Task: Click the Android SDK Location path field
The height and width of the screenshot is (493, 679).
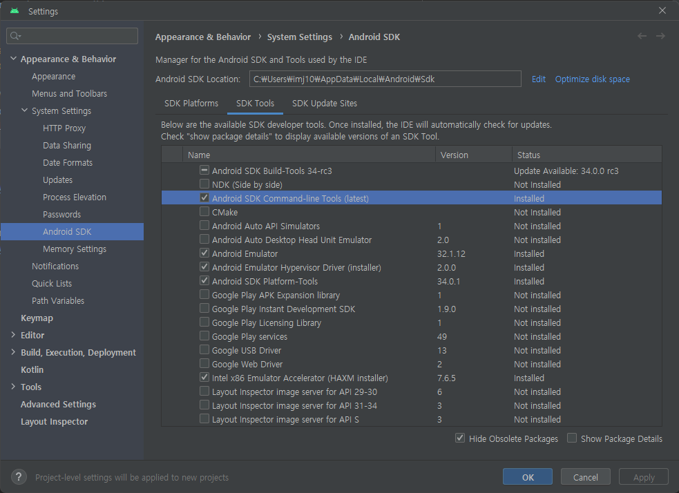Action: coord(385,79)
